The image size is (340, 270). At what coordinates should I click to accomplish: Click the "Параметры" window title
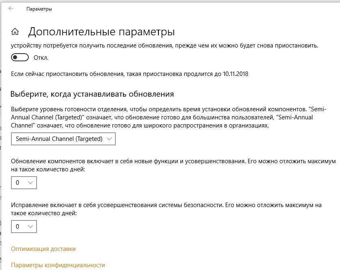coord(39,9)
